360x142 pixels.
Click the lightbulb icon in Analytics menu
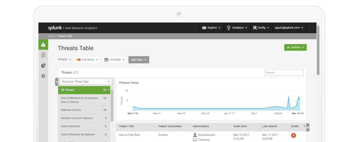[x=229, y=28]
